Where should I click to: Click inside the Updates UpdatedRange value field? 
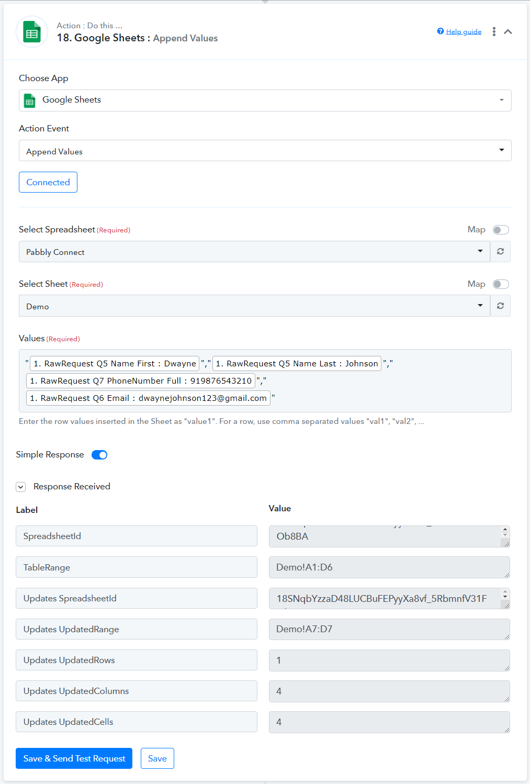coord(389,629)
